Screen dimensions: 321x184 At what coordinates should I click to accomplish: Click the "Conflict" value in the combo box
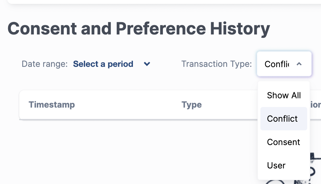click(277, 64)
